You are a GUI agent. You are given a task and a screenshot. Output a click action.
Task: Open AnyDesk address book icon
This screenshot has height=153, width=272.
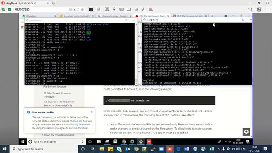(259, 9)
